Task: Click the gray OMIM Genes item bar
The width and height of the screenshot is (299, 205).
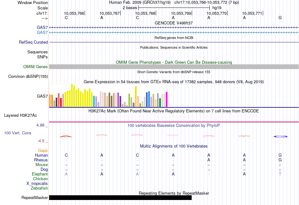Action: [x=174, y=67]
